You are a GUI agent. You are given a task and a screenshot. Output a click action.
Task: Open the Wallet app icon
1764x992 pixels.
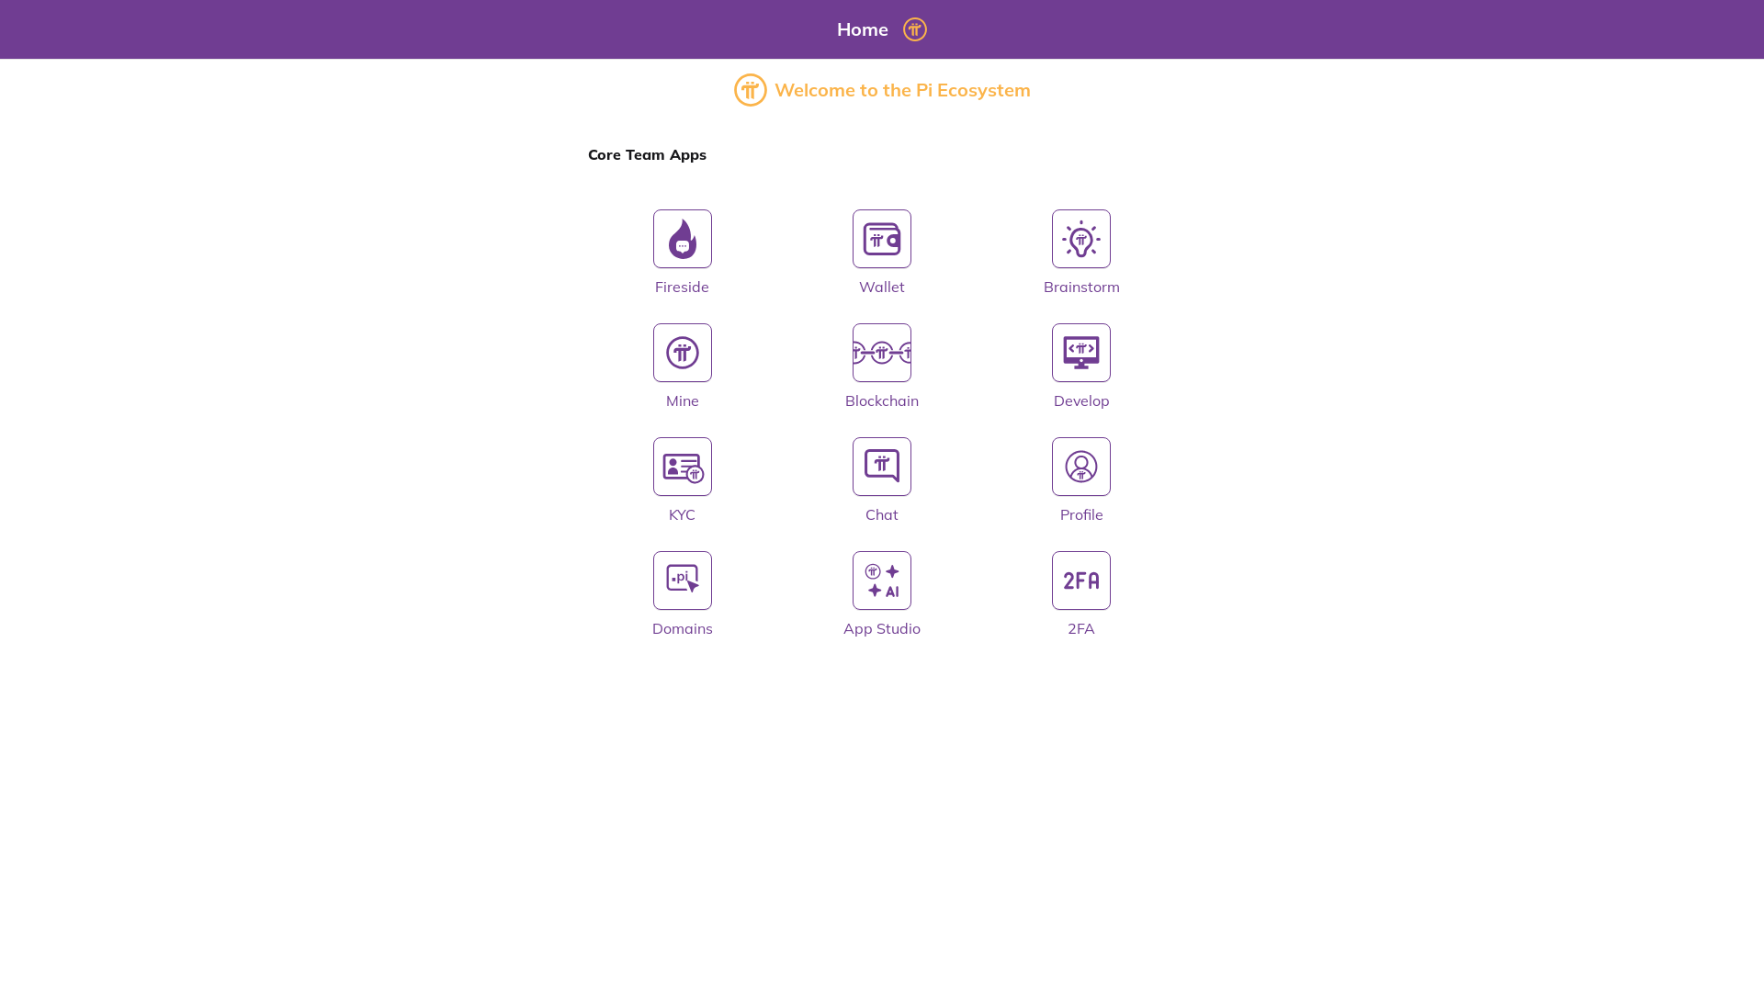[x=881, y=239]
